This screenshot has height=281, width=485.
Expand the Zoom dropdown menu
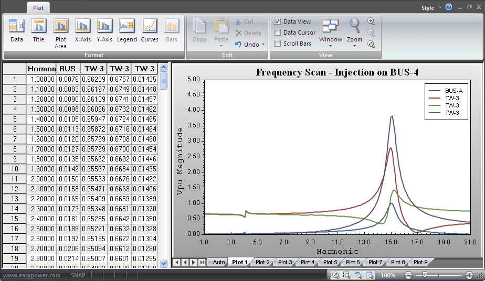point(354,33)
